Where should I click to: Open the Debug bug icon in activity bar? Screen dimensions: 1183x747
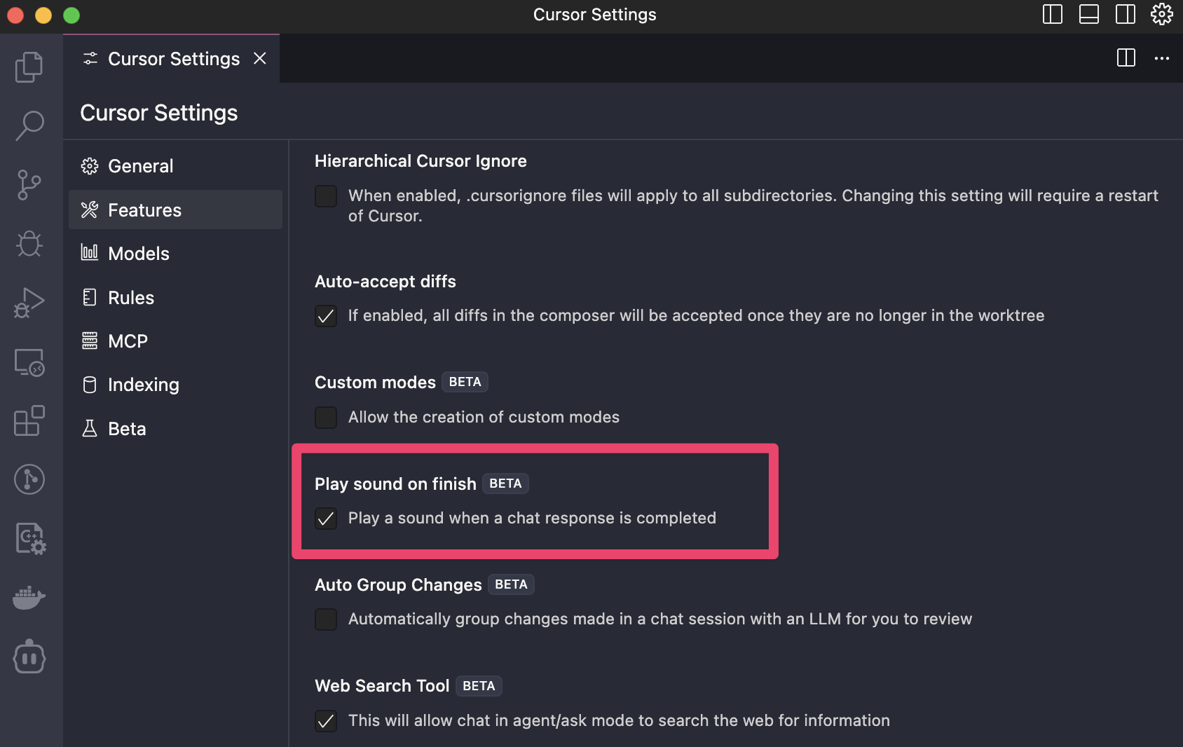click(x=29, y=244)
